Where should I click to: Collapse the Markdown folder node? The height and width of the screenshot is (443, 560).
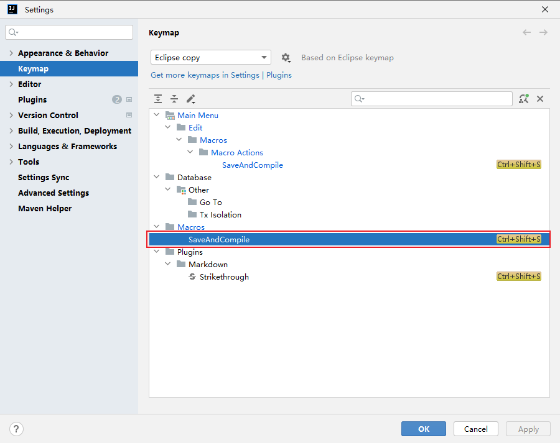coord(168,265)
